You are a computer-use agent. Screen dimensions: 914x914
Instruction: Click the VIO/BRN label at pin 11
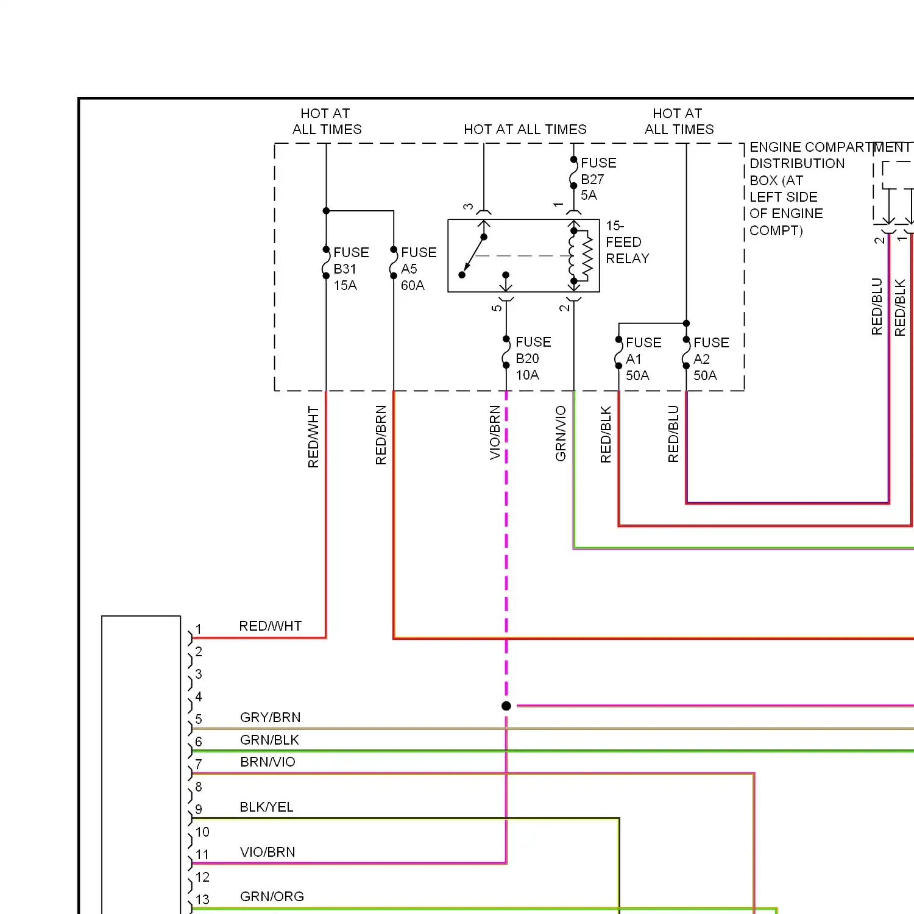point(267,852)
